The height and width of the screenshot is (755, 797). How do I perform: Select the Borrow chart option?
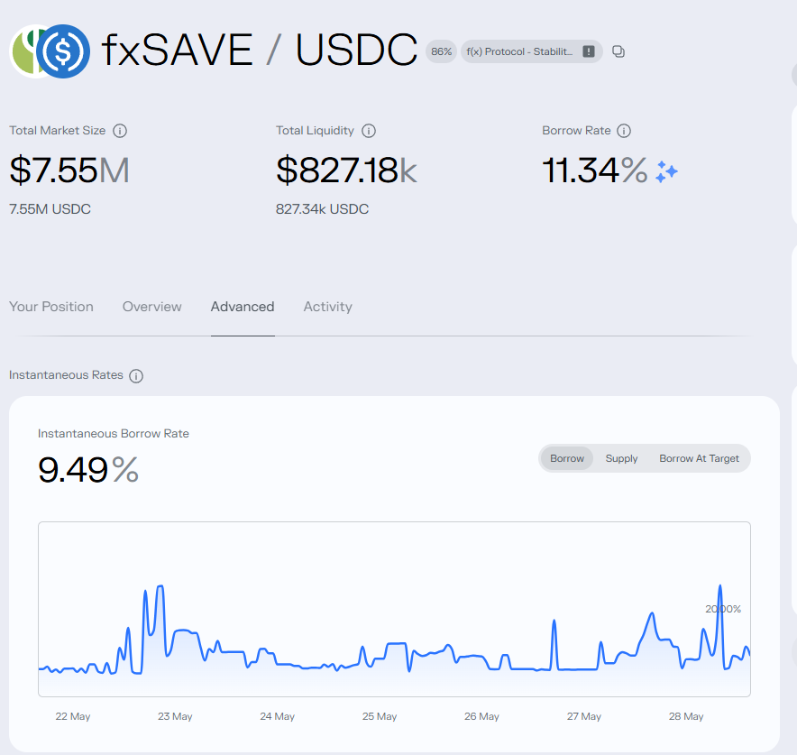click(567, 458)
